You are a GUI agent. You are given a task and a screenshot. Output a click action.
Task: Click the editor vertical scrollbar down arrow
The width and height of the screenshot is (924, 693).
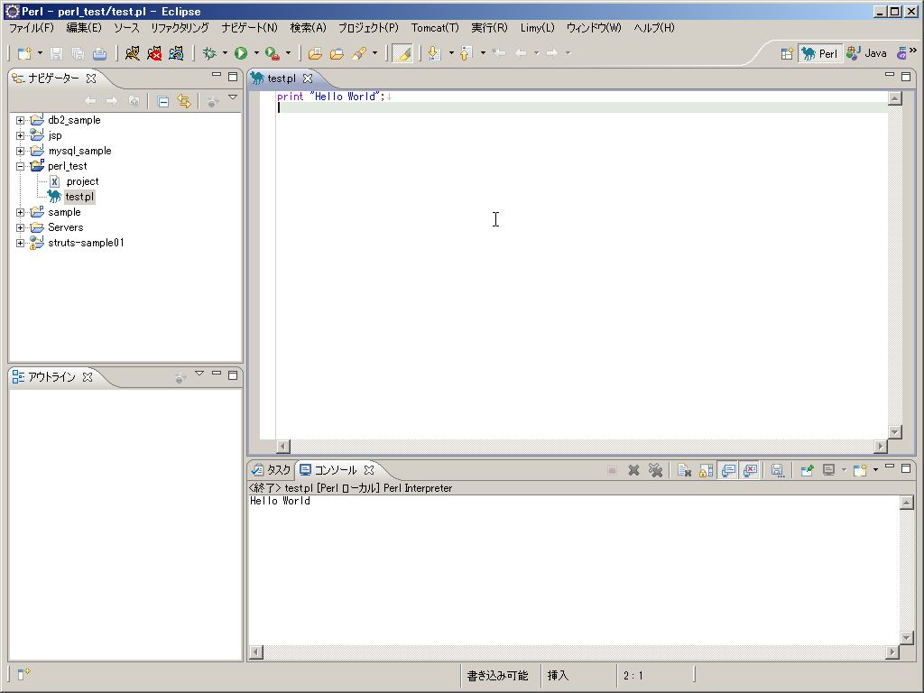coord(895,432)
